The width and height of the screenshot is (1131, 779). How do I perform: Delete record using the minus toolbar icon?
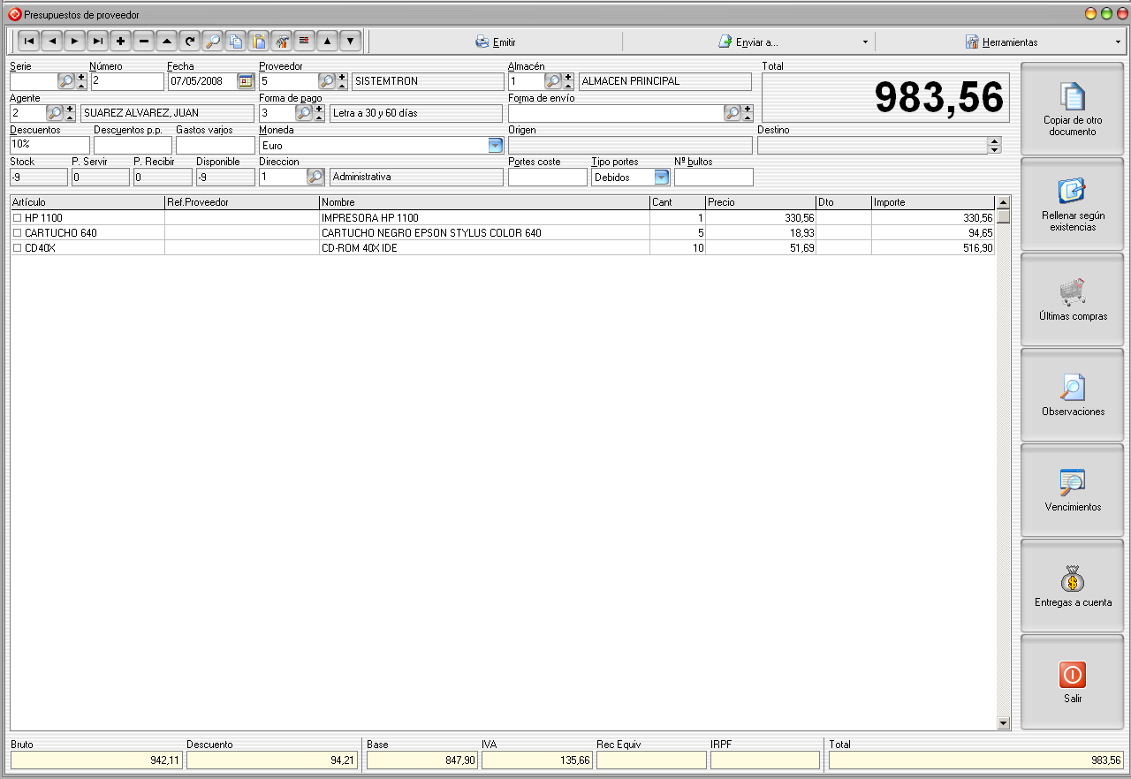click(143, 41)
